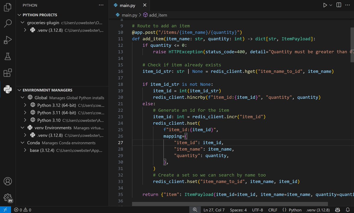The image size is (354, 213).
Task: Open Go to Line via Ln 27, Col 7
Action: click(214, 210)
